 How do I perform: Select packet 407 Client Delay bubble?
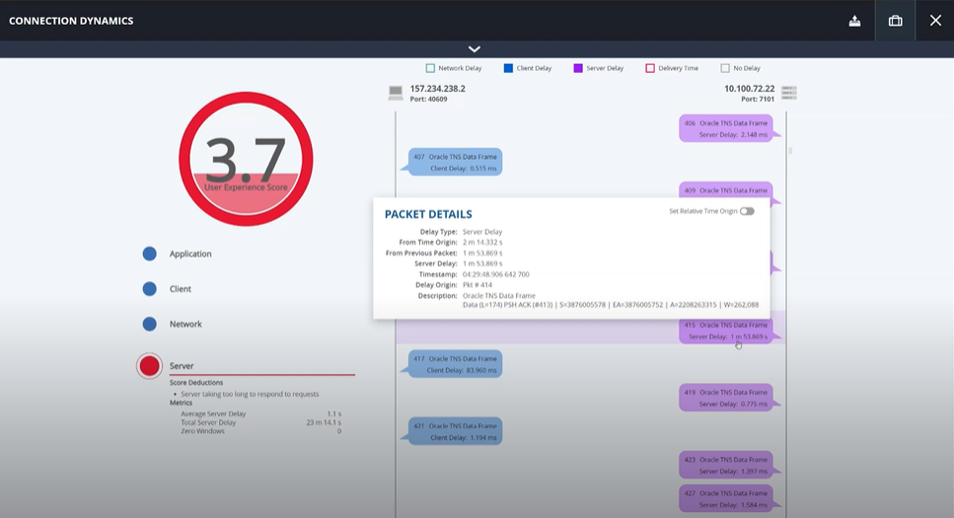point(455,162)
